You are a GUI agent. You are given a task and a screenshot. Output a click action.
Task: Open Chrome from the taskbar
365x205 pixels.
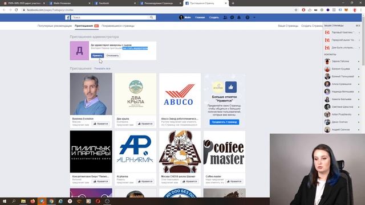(51, 201)
